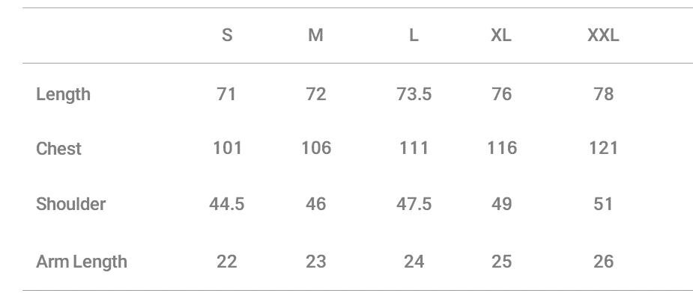Select the Chest value 121 for size XXL
This screenshot has width=693, height=299.
[603, 148]
